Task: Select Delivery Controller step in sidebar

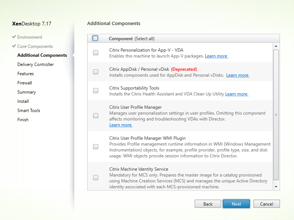Action: 35,64
